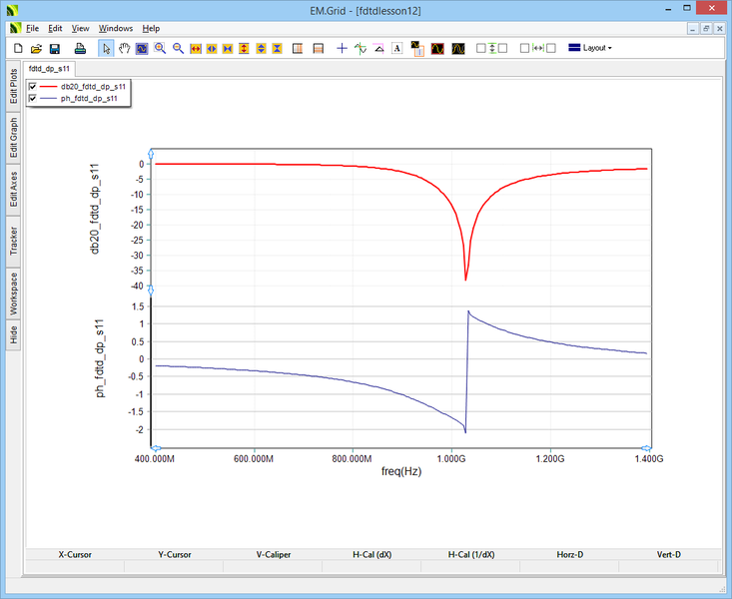Screen dimensions: 732x599
Task: Open the Tracker side panel
Action: (x=13, y=241)
